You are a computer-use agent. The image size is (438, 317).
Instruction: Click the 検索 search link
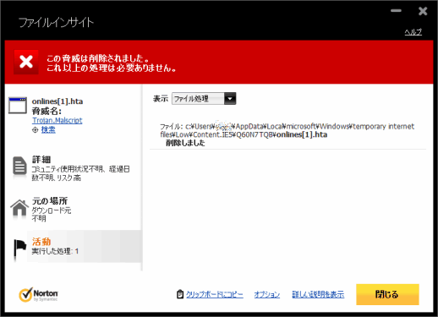(x=48, y=130)
